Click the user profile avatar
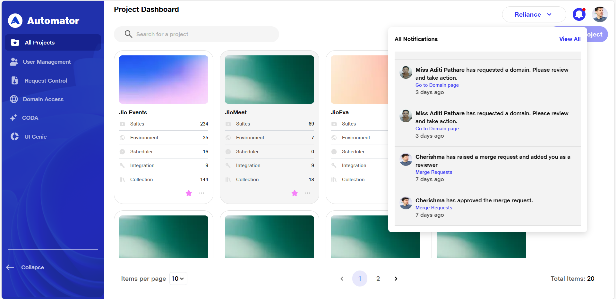This screenshot has width=616, height=299. 600,15
